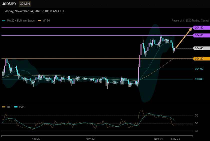Viewport: 210px width, 141px height.
Task: Click the 103.80 support level label
Action: coord(199,79)
